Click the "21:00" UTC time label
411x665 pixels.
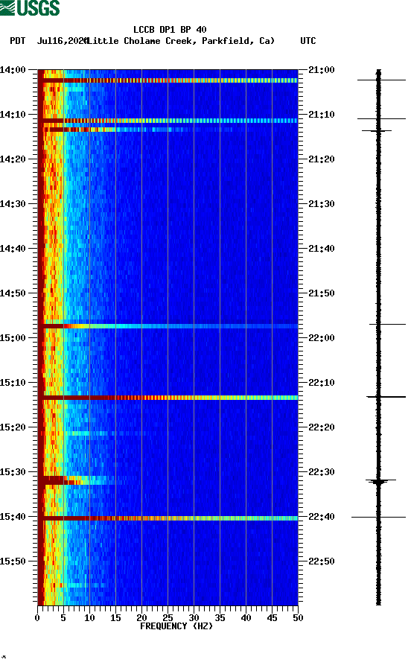pyautogui.click(x=322, y=70)
